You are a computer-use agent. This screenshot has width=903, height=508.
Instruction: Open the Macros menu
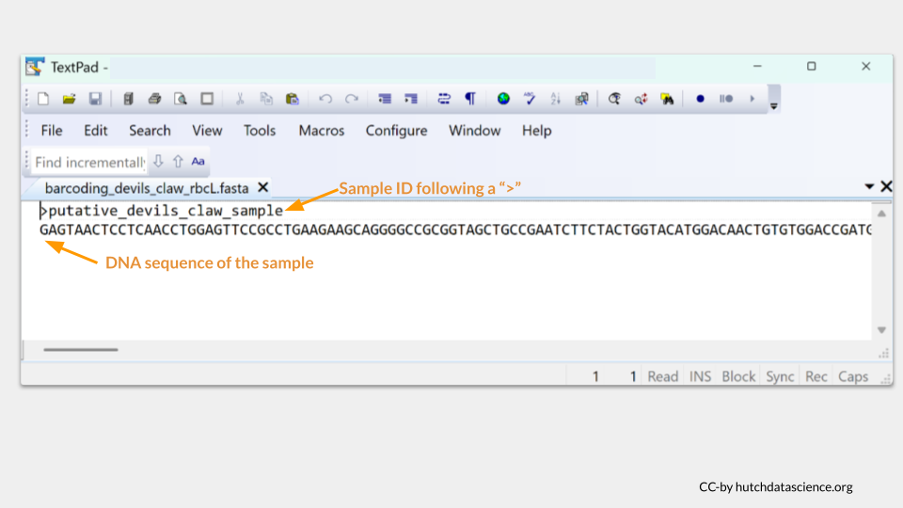322,131
